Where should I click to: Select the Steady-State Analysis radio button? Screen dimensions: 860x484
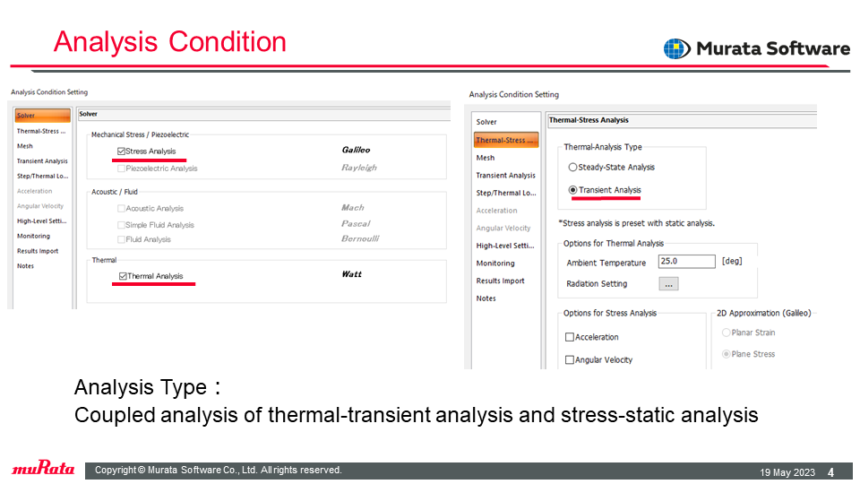point(572,168)
